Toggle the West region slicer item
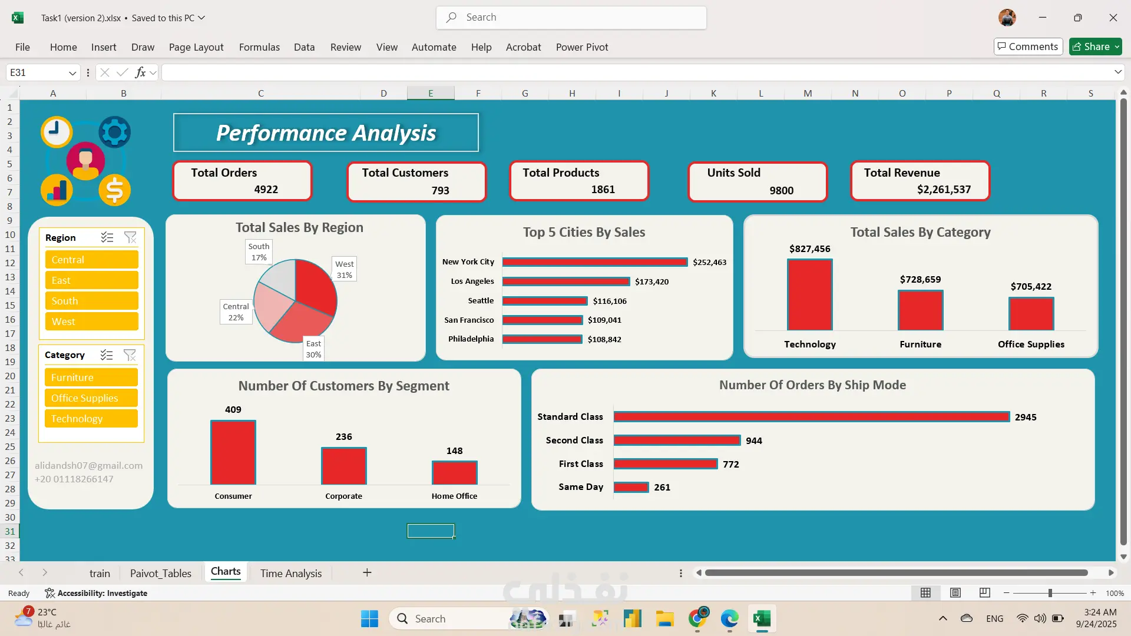 pos(91,322)
